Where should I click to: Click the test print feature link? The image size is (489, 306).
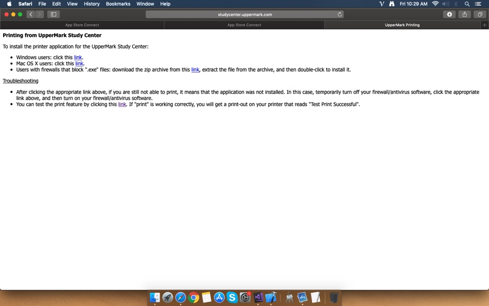coord(123,104)
